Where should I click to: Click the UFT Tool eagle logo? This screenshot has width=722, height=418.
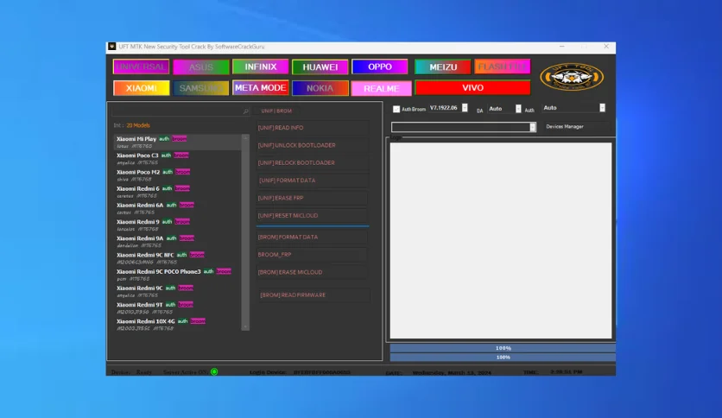[572, 77]
